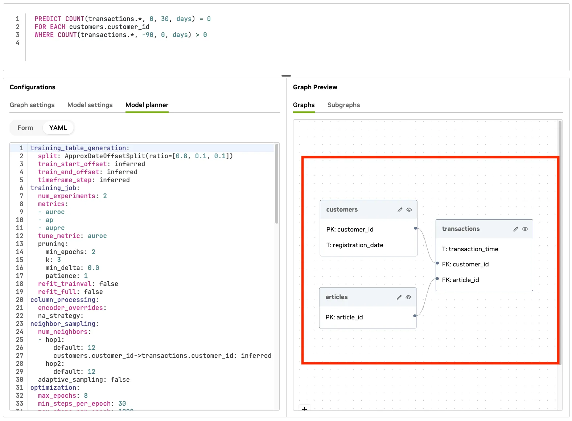
Task: Click the PREDICT COUNT query line
Action: pyautogui.click(x=123, y=19)
